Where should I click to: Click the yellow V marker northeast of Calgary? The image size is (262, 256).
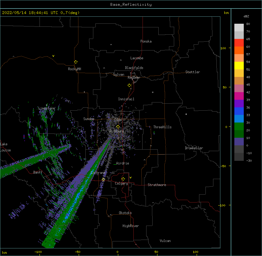coord(130,178)
